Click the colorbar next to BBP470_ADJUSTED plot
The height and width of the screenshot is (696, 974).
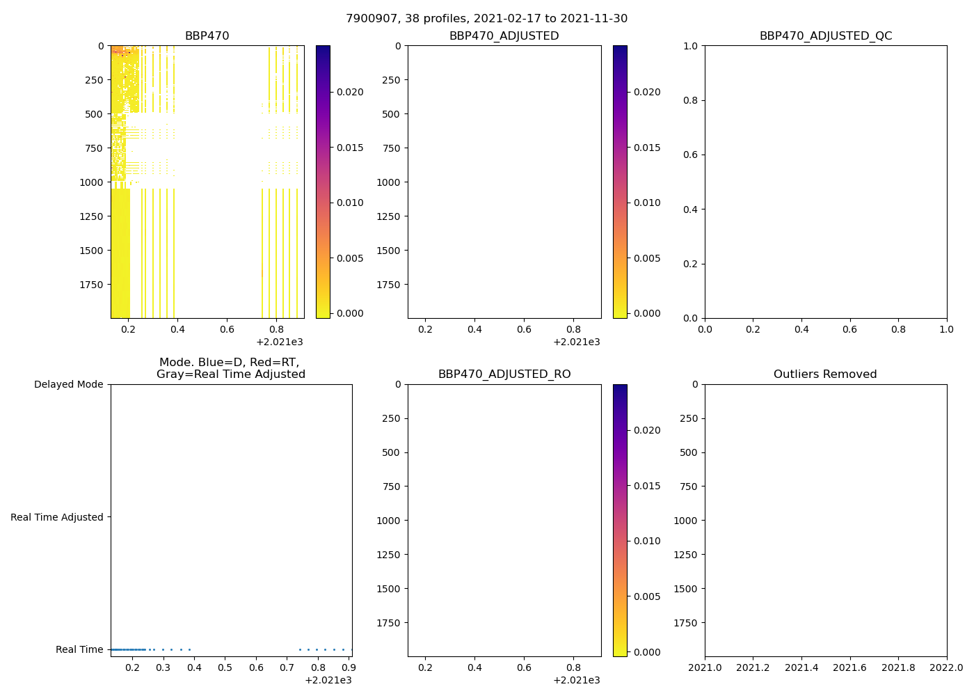tap(620, 181)
